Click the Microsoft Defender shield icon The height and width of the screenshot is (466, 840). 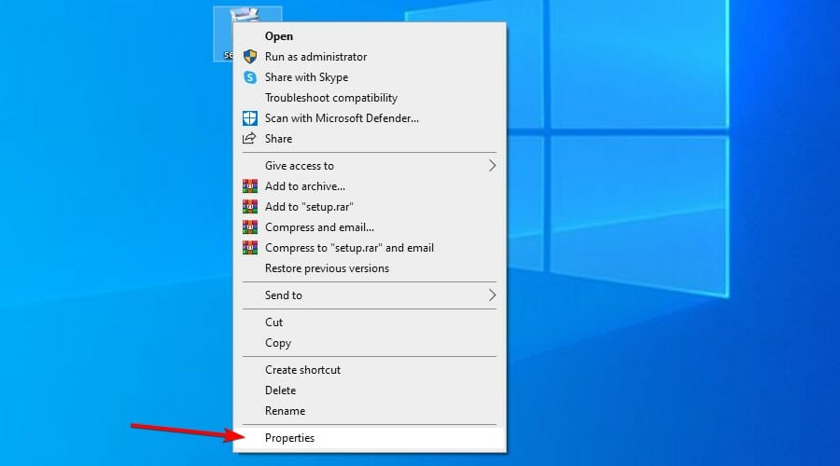point(249,118)
